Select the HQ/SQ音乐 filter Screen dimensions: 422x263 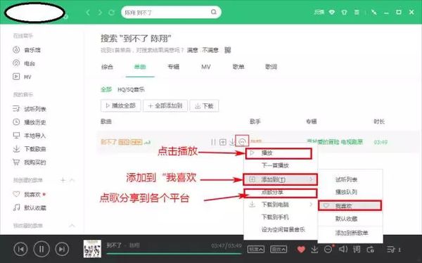(x=131, y=89)
